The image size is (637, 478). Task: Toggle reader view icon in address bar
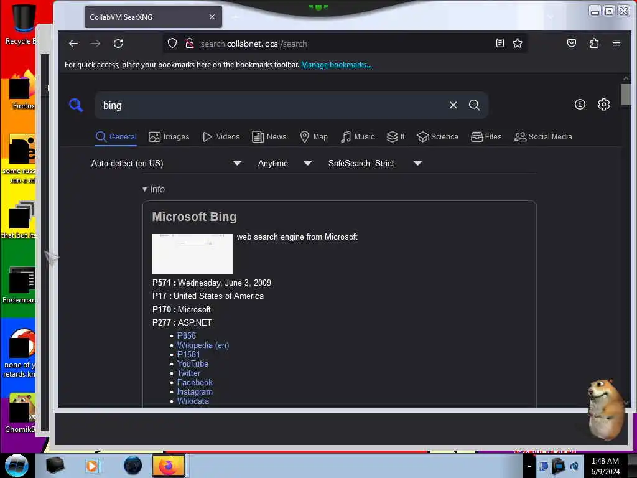500,43
